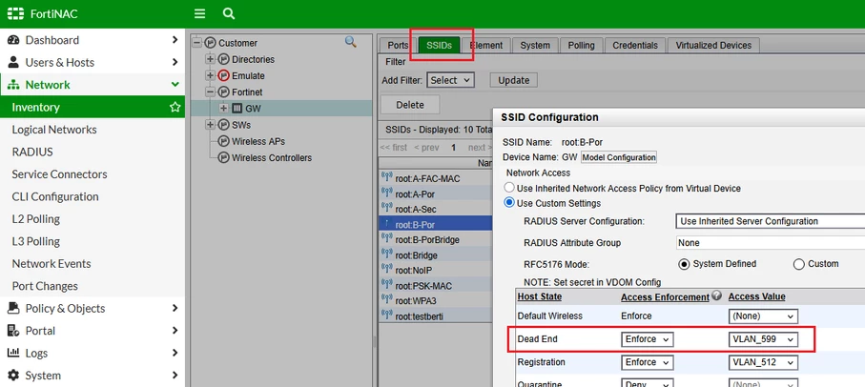Click the Wireless APs container icon

click(223, 141)
